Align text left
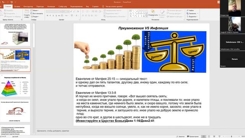245x138 pixels. [x=83, y=15]
